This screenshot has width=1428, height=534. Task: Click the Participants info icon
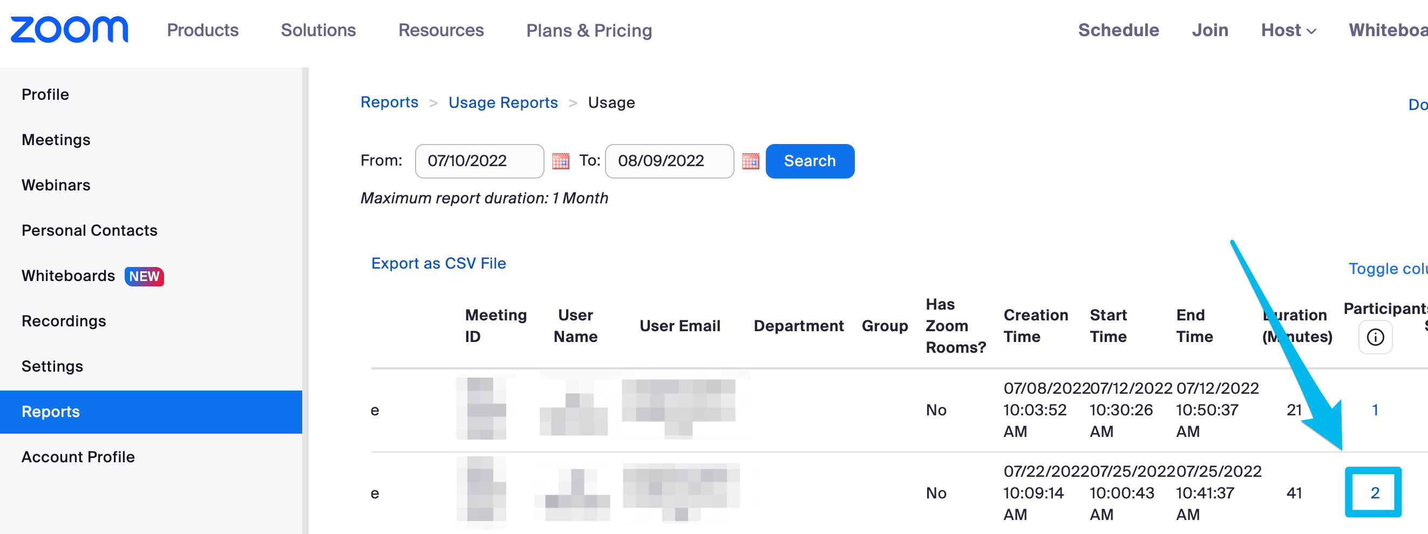click(x=1375, y=337)
